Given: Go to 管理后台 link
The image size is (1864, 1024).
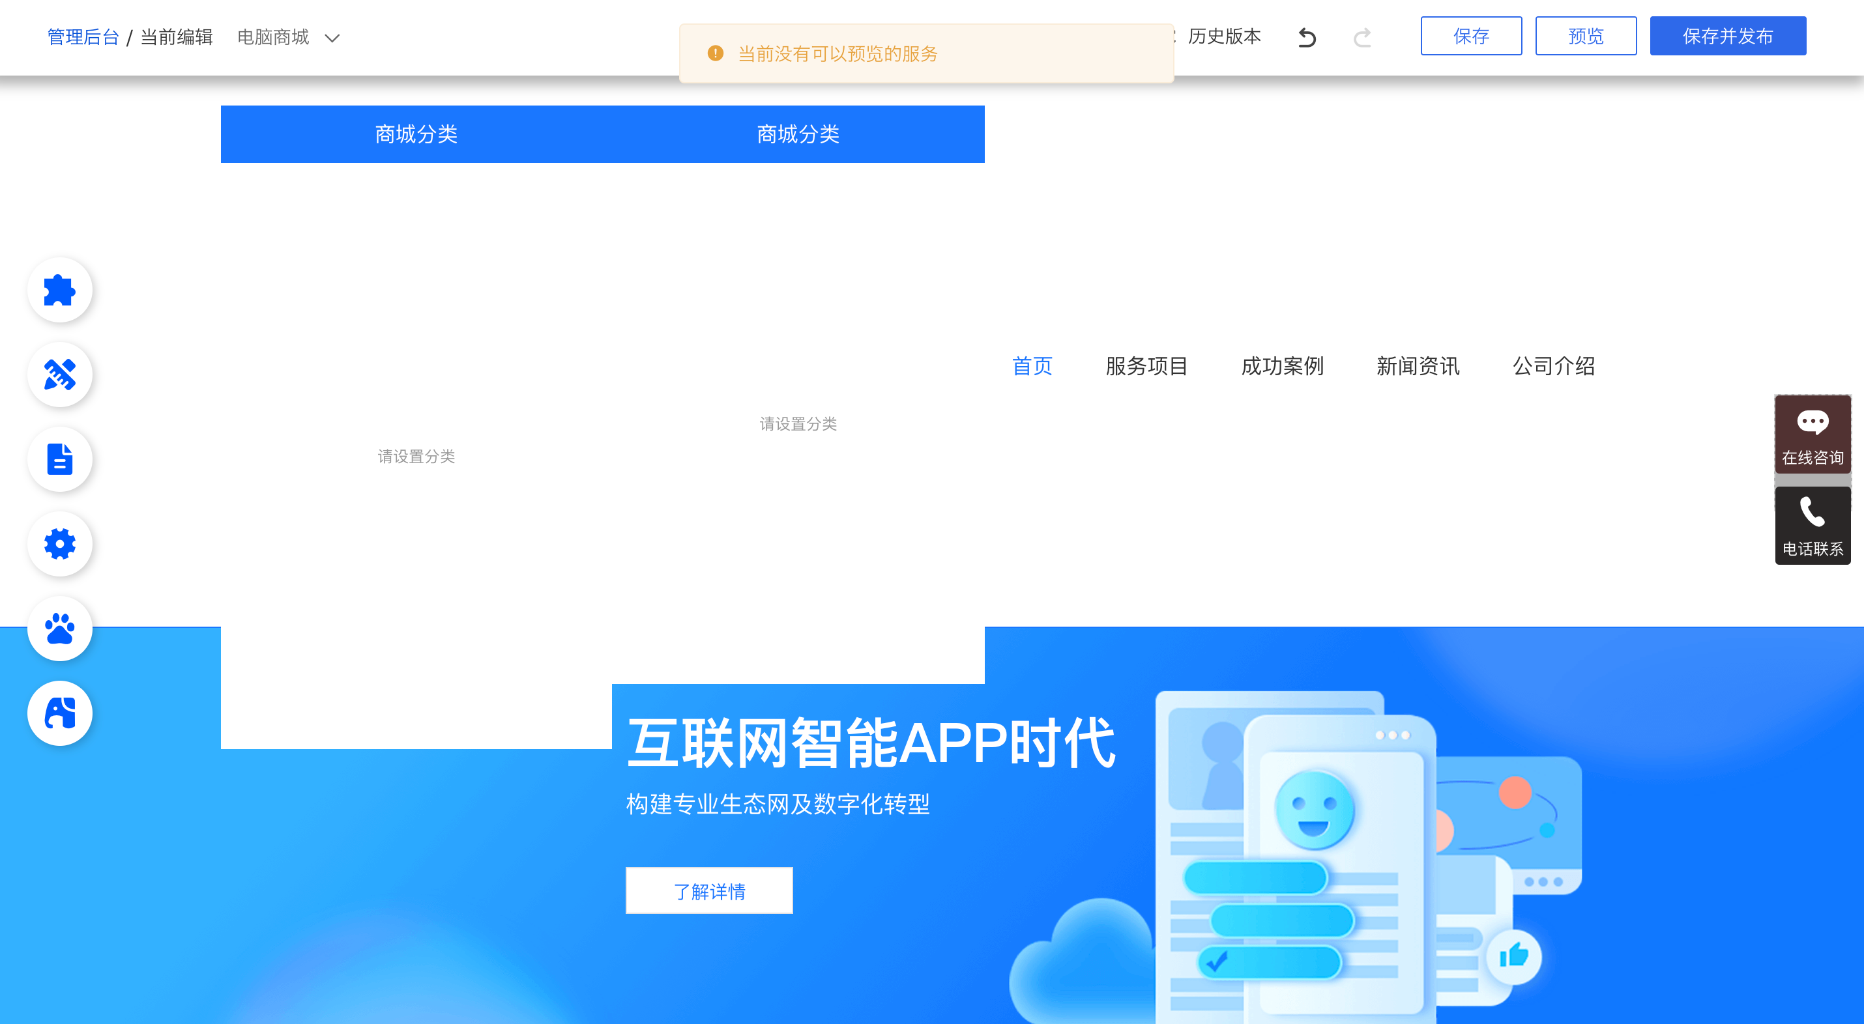Looking at the screenshot, I should [x=83, y=37].
